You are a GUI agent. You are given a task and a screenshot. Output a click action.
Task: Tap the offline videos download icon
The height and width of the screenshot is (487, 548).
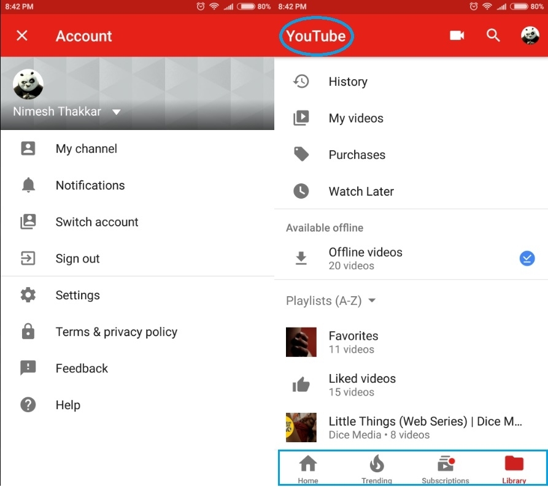click(x=301, y=258)
